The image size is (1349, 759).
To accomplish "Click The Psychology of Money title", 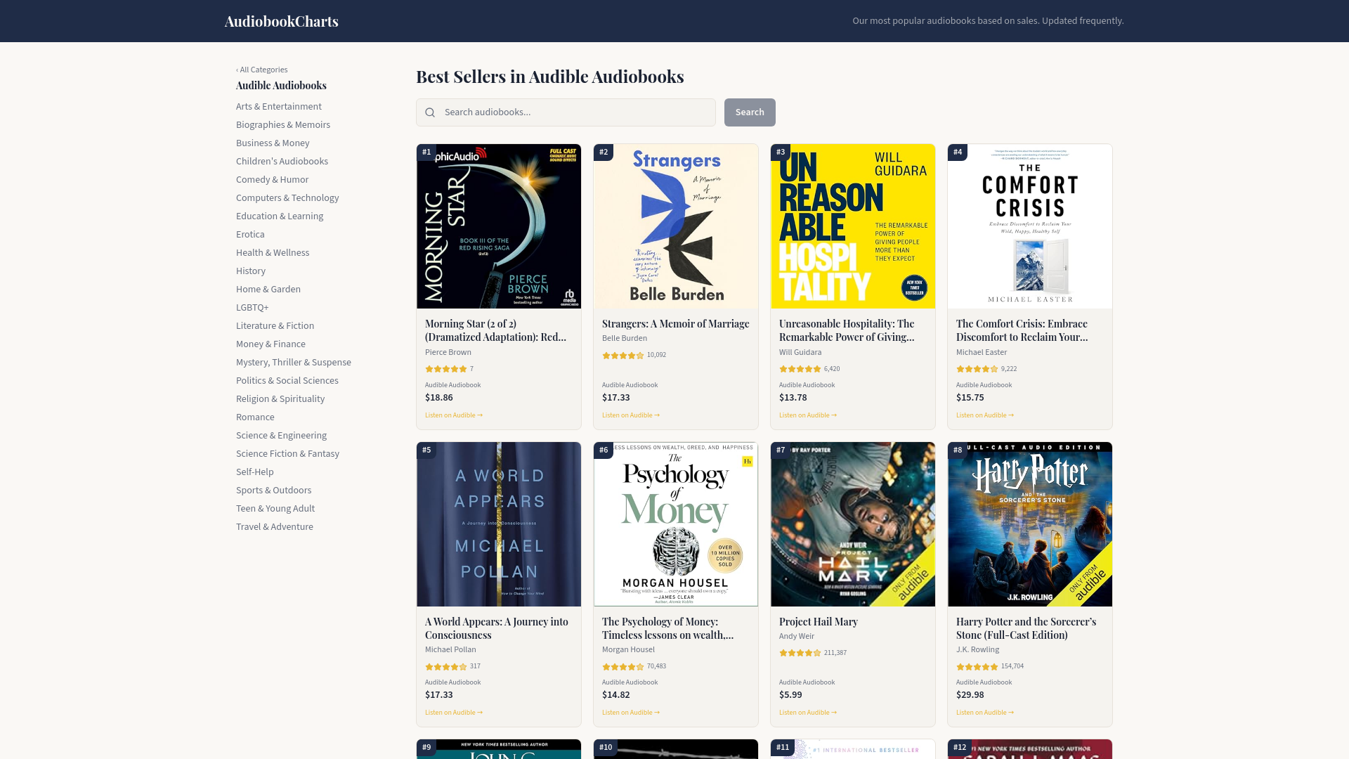I will point(667,628).
